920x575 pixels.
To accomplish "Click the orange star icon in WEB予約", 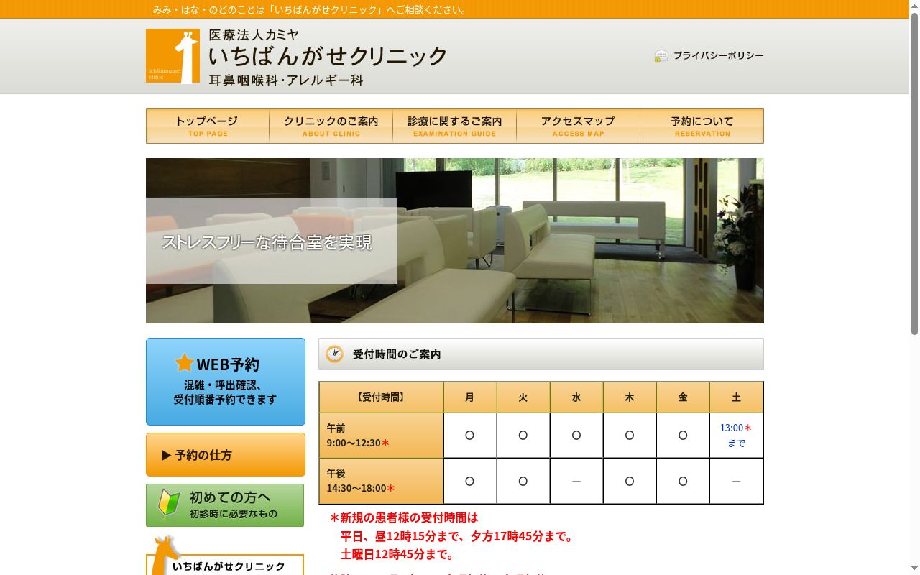I will (x=185, y=363).
